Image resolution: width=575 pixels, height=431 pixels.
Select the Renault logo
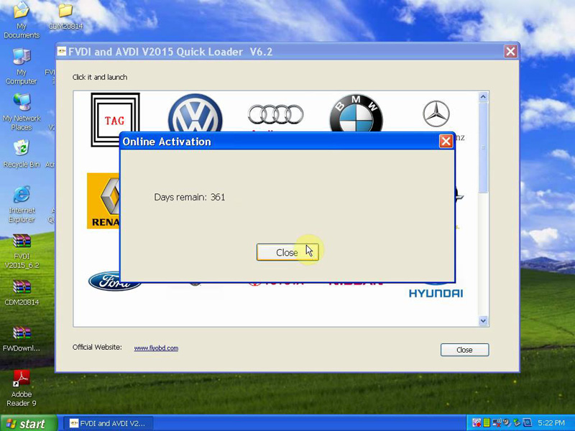pyautogui.click(x=103, y=201)
